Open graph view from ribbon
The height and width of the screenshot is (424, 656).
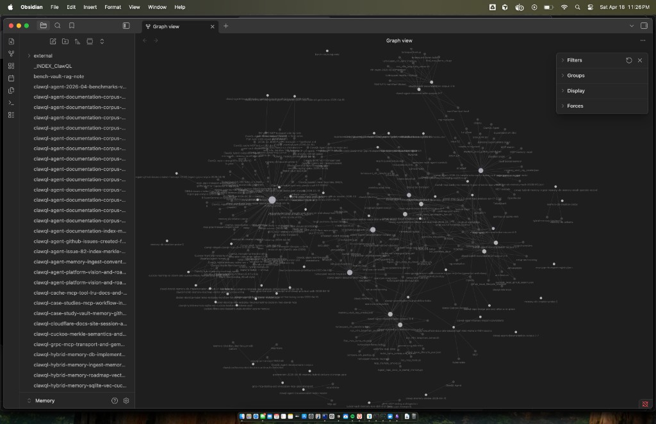[x=12, y=54]
